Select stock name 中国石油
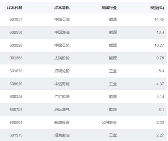Image resolution: width=168 pixels, height=141 pixels. [x=62, y=19]
